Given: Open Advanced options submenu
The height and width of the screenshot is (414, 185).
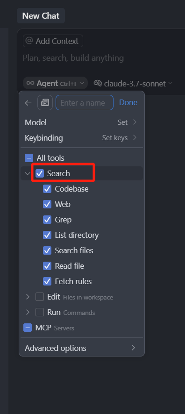Looking at the screenshot, I should [x=82, y=348].
